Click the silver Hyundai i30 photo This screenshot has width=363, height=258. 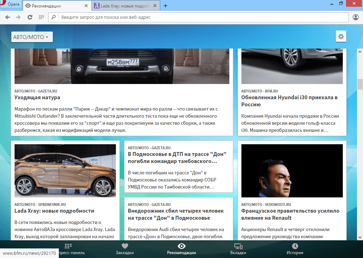click(x=292, y=66)
